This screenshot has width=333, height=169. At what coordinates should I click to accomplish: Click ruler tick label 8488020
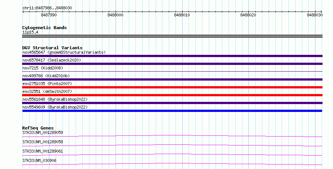click(248, 15)
